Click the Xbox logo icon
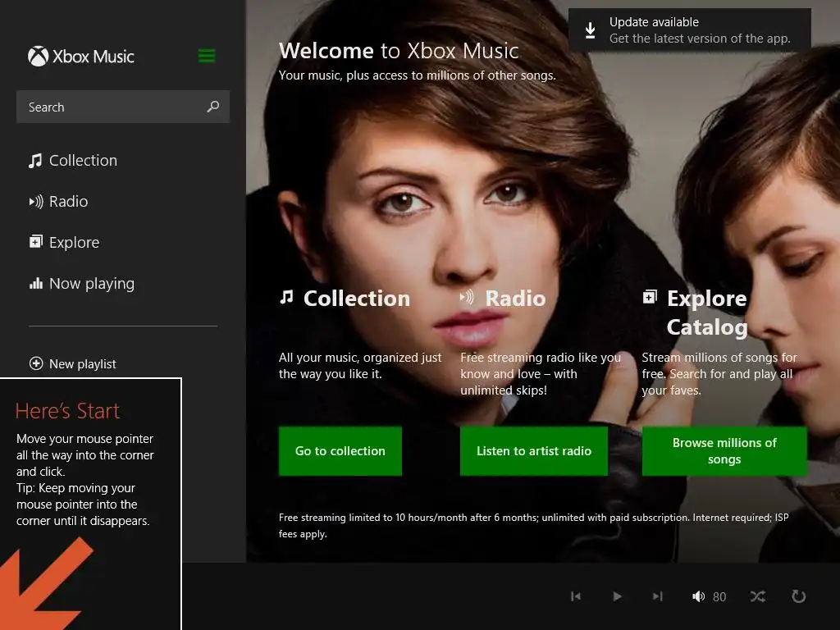The height and width of the screenshot is (630, 840). [x=38, y=57]
